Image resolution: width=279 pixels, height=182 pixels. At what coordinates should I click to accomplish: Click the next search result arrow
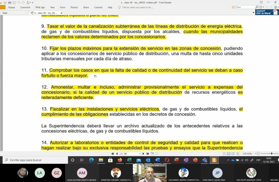271,7
